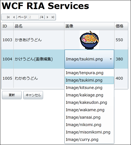Sort by the 品名 column header
This screenshot has width=131, height=145.
click(x=39, y=26)
